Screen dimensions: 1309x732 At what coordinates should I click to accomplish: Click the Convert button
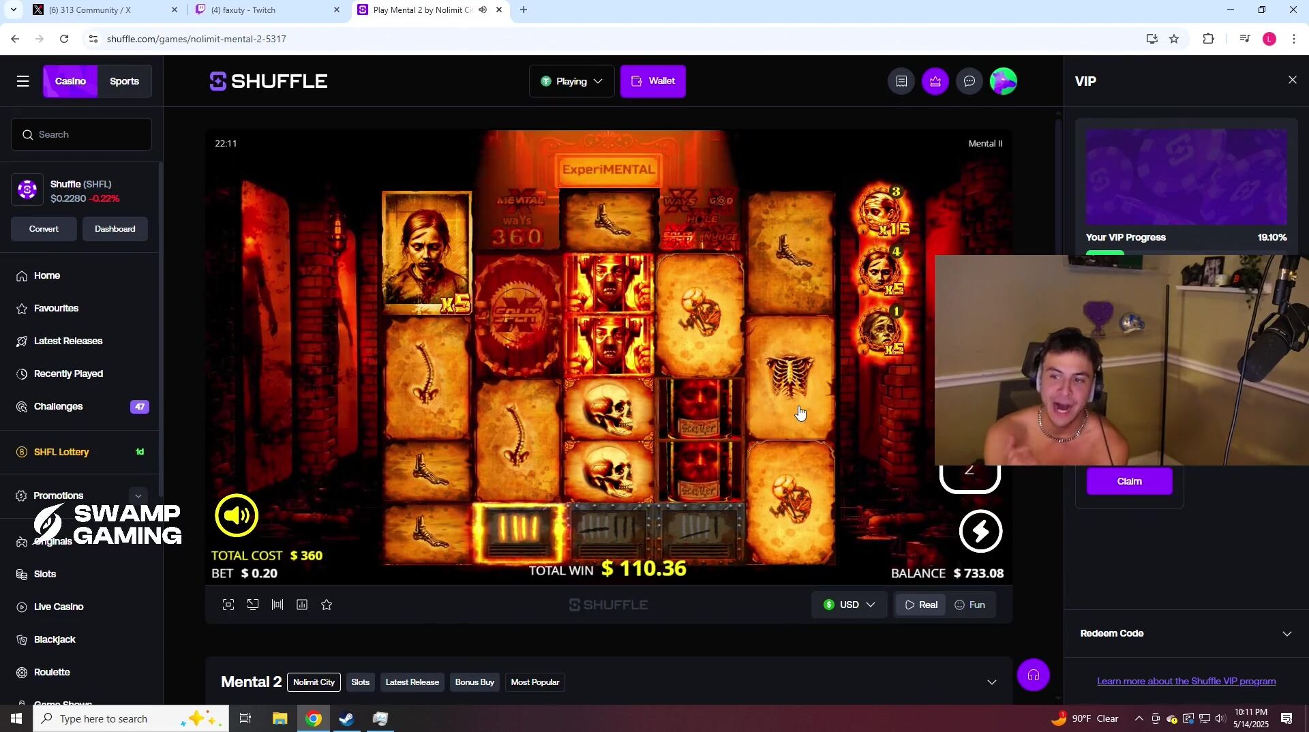[x=44, y=229]
